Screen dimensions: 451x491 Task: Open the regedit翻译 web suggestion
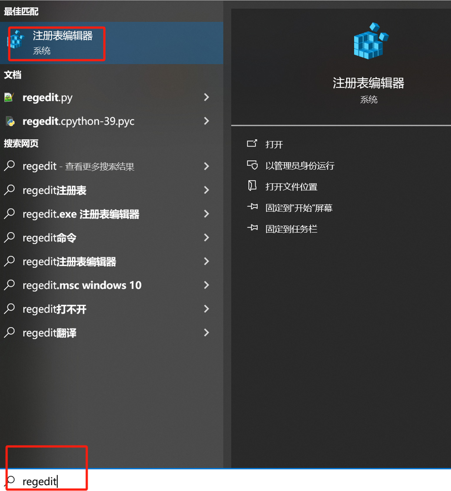click(112, 333)
